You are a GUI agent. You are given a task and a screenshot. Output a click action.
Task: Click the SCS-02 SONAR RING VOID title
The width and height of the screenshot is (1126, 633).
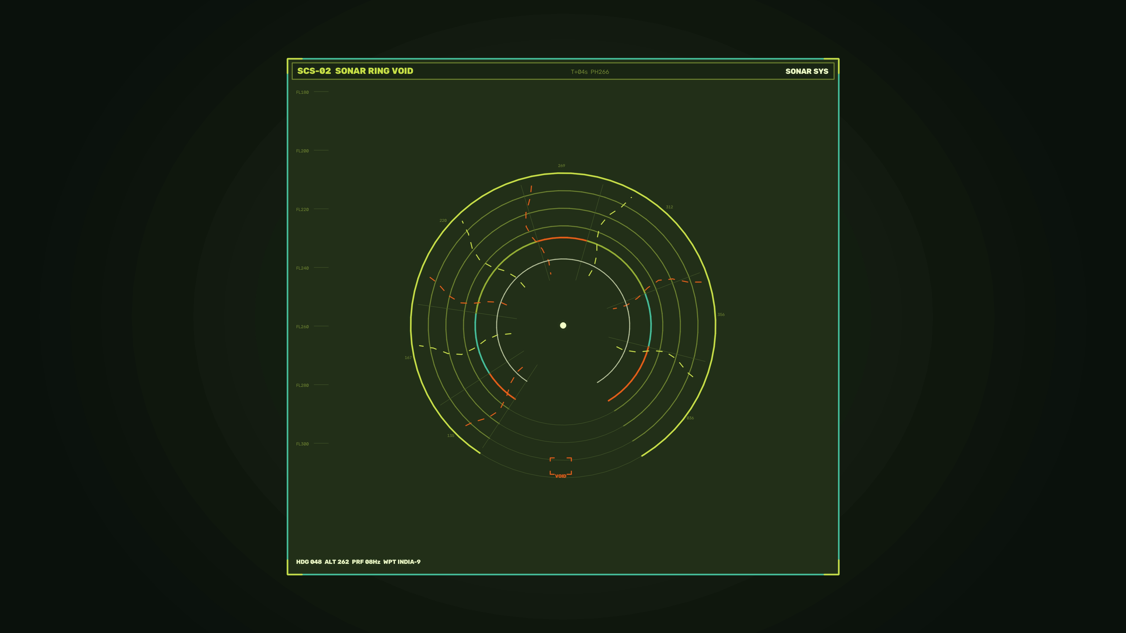coord(355,71)
